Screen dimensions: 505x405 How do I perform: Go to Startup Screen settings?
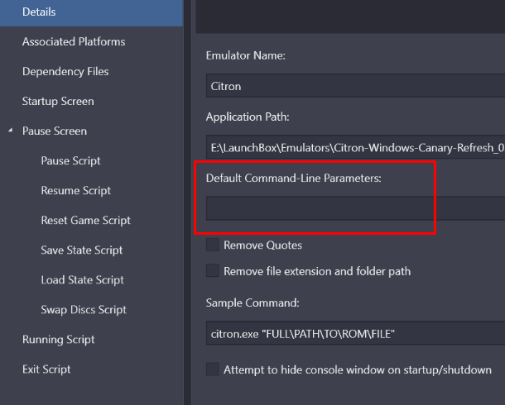(x=58, y=101)
